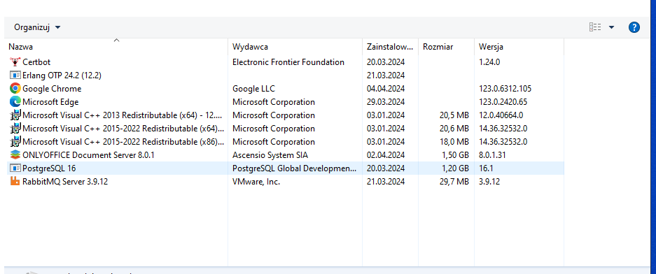656x274 pixels.
Task: Select RabbitMQ Server 3.9.12 name
Action: pyautogui.click(x=65, y=182)
